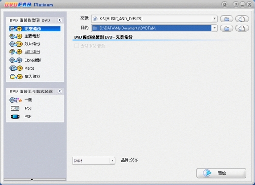Open the 自訂備份 link label
The height and width of the screenshot is (185, 255).
tap(32, 52)
